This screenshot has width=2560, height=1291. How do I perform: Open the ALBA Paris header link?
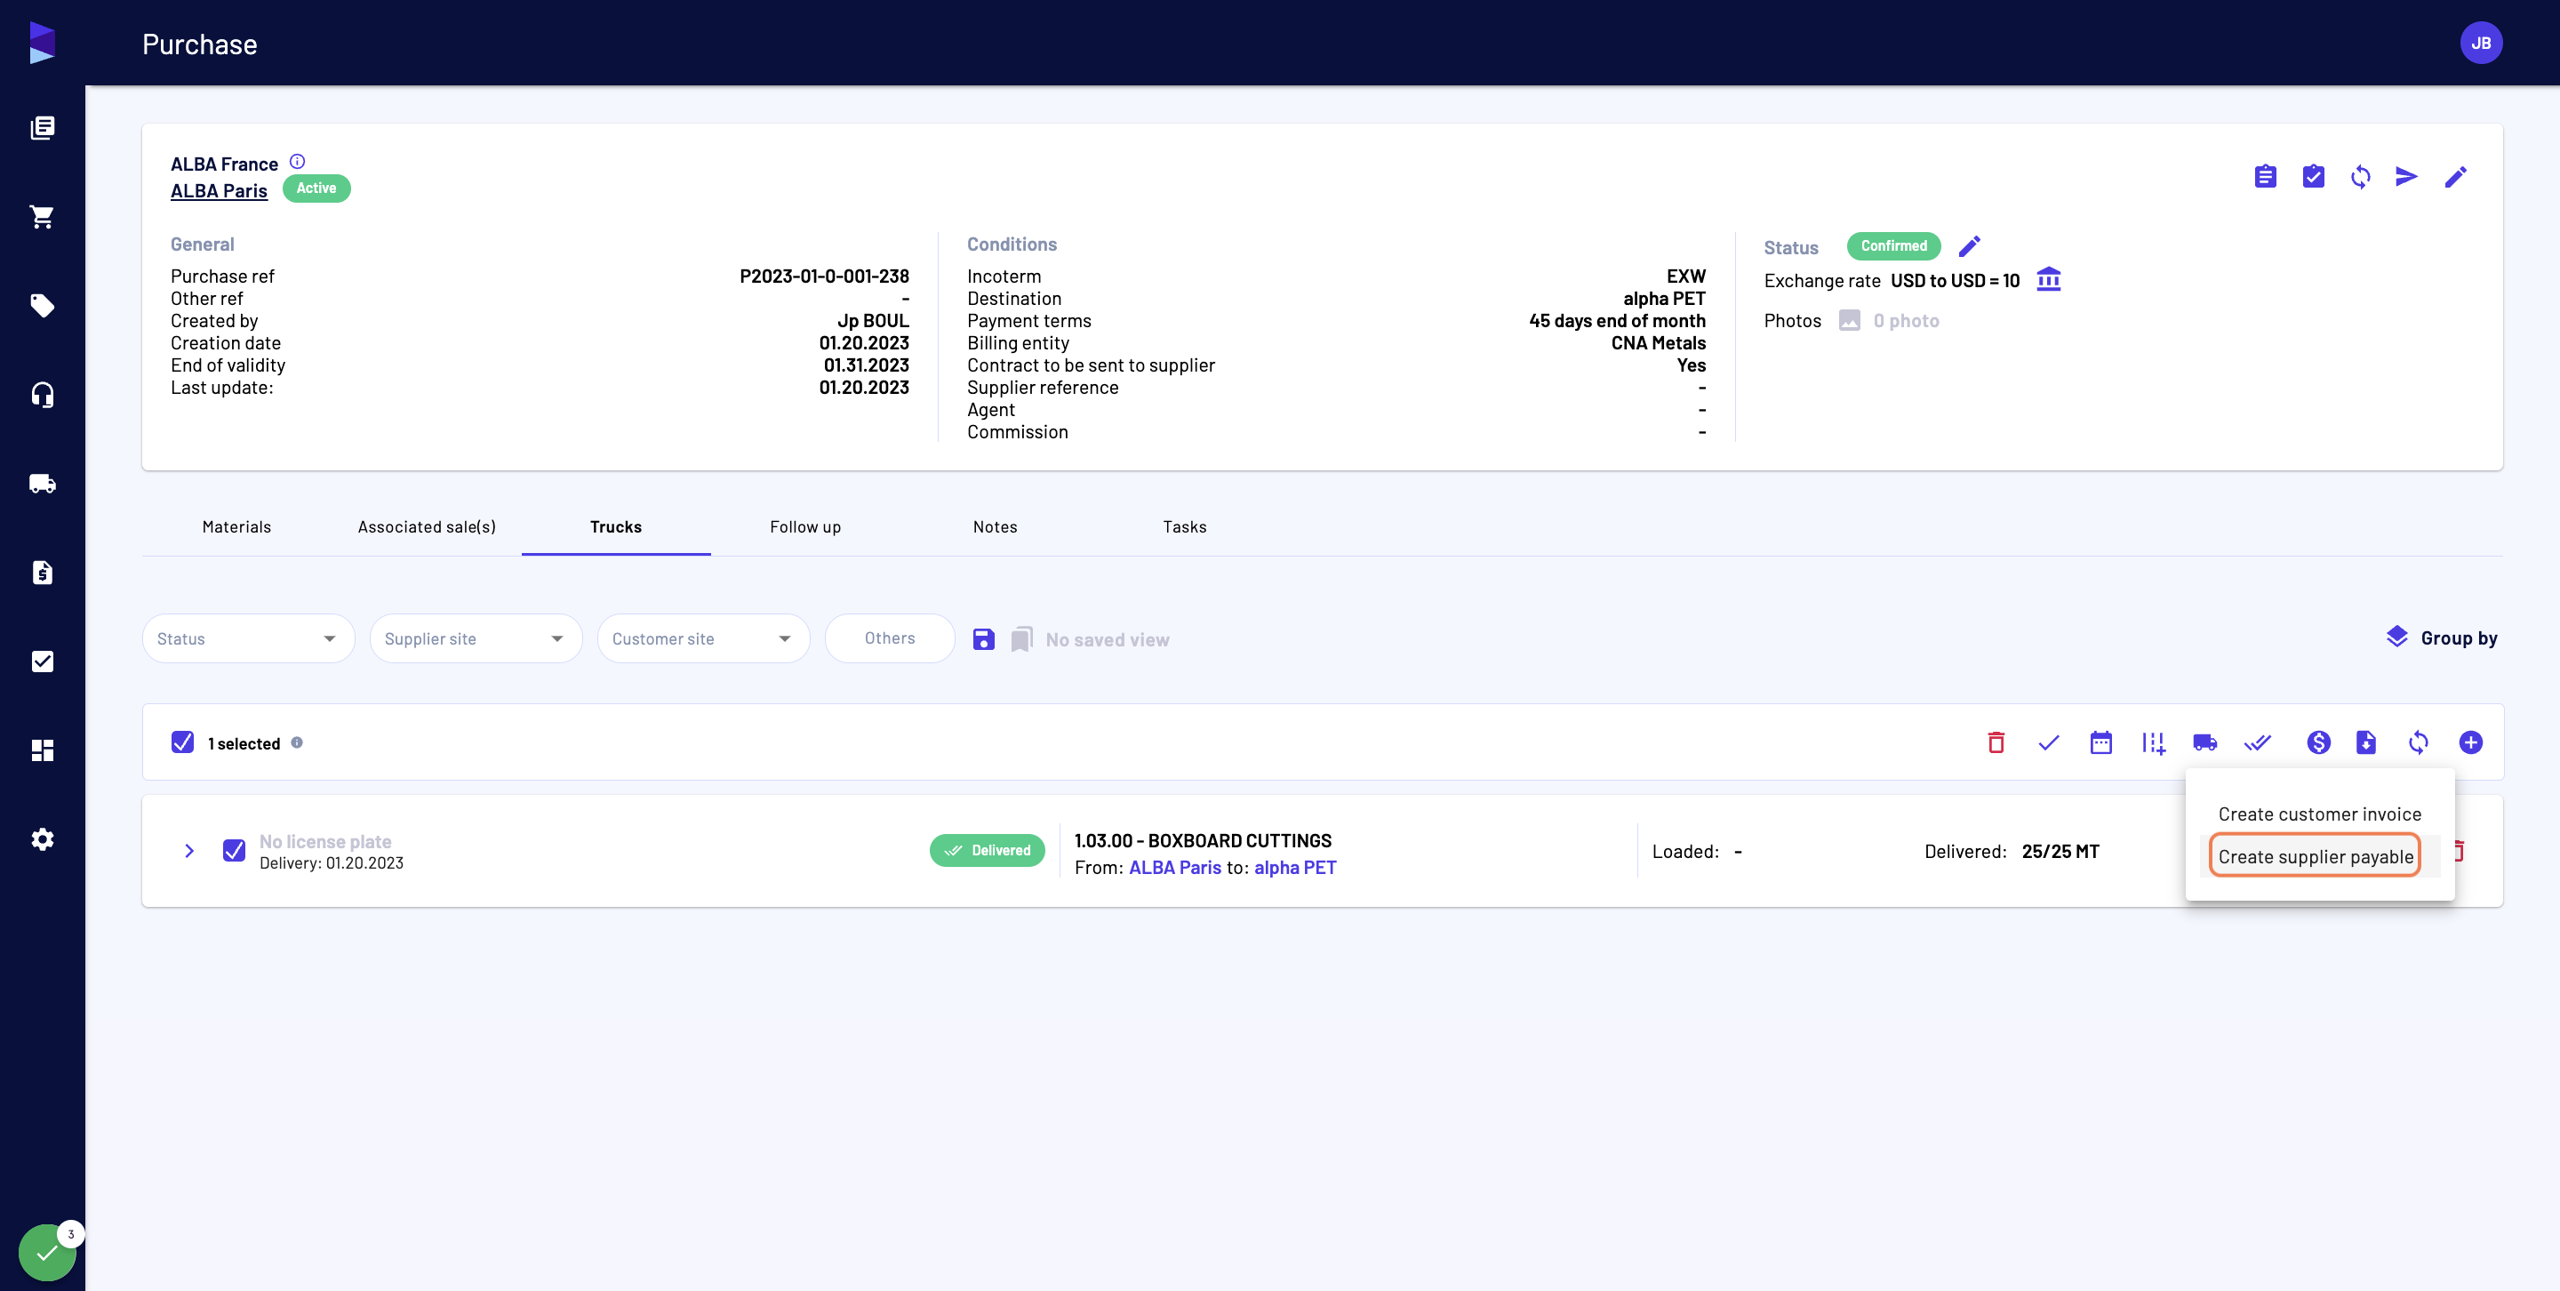[219, 191]
